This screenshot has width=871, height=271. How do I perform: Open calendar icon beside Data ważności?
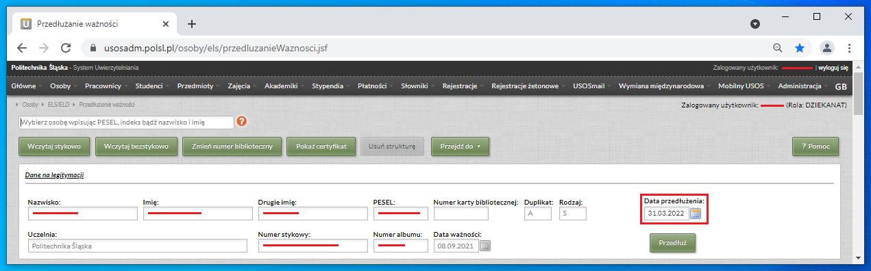click(x=485, y=246)
